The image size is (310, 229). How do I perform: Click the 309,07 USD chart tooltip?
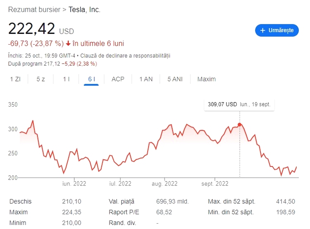pyautogui.click(x=239, y=105)
